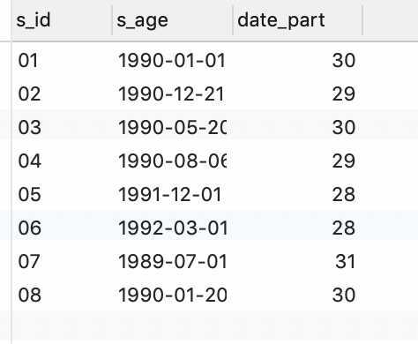
Task: Click the date_part column header
Action: (x=297, y=20)
